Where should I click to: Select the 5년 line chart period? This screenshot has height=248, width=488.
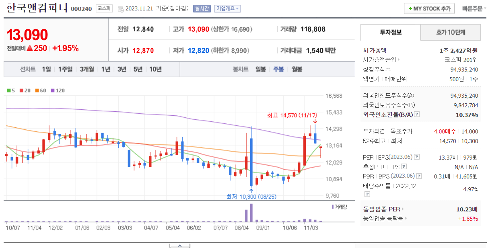pos(138,69)
